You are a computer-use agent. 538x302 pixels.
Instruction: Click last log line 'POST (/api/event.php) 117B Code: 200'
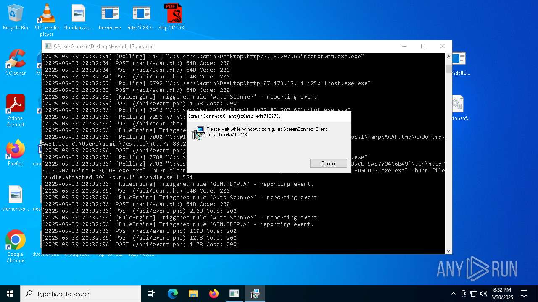139,245
